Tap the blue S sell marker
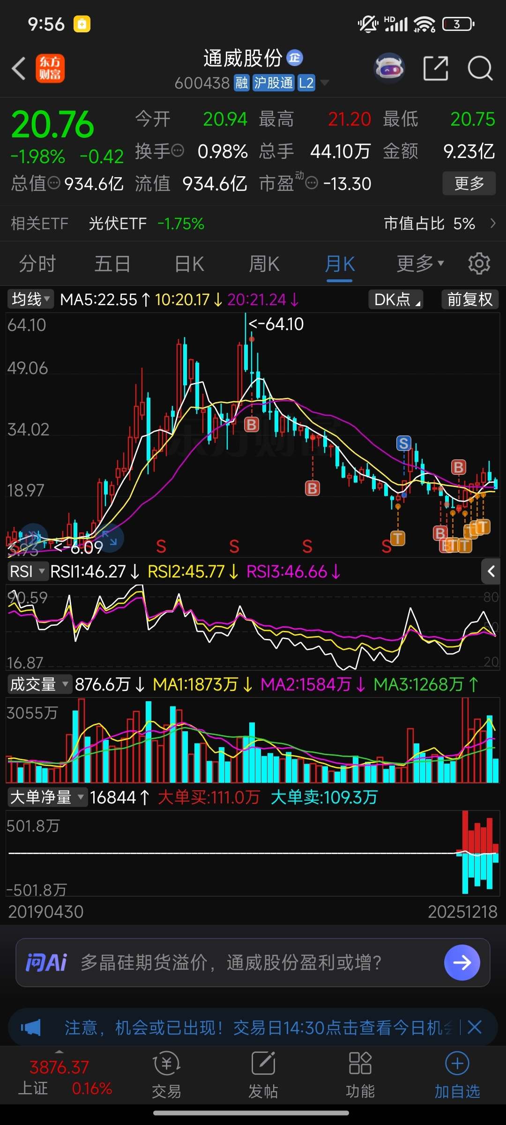The width and height of the screenshot is (506, 1125). pyautogui.click(x=403, y=443)
